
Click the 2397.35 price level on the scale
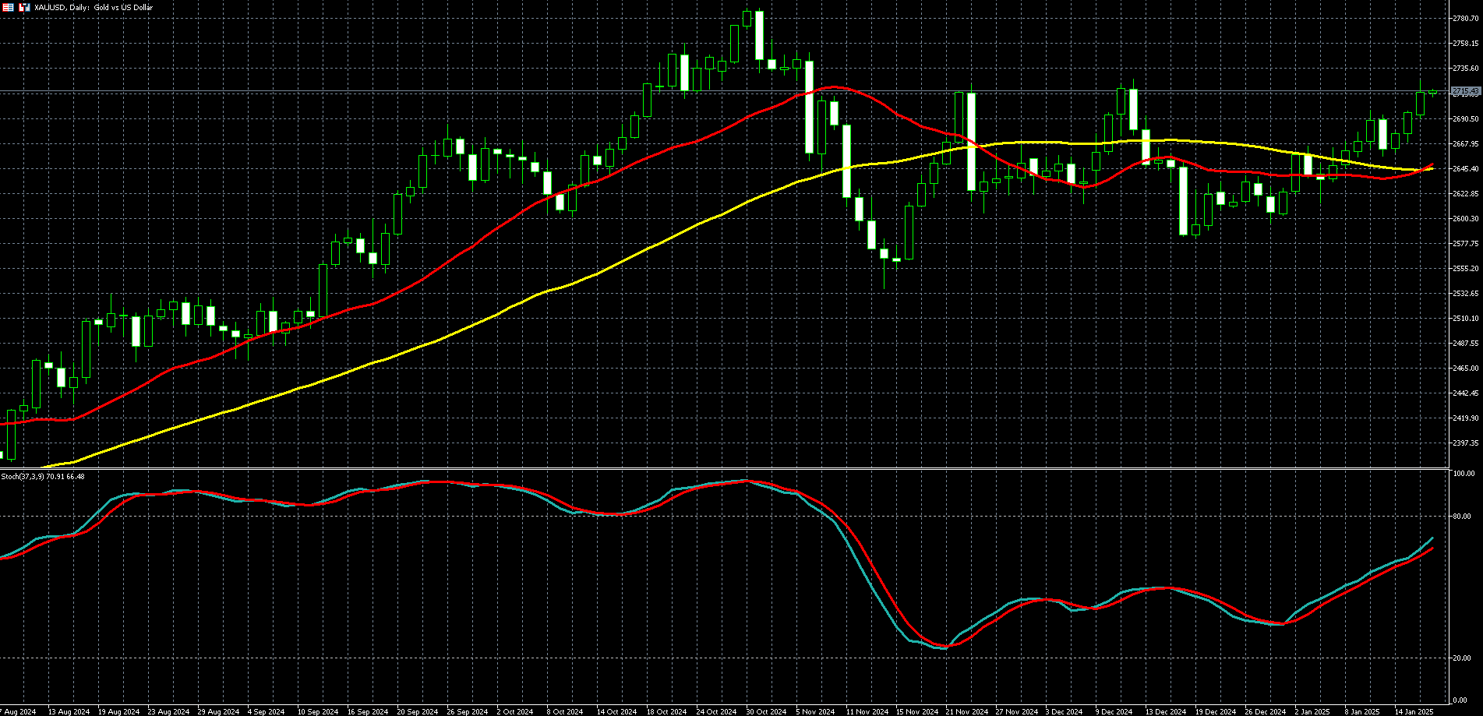(1466, 443)
